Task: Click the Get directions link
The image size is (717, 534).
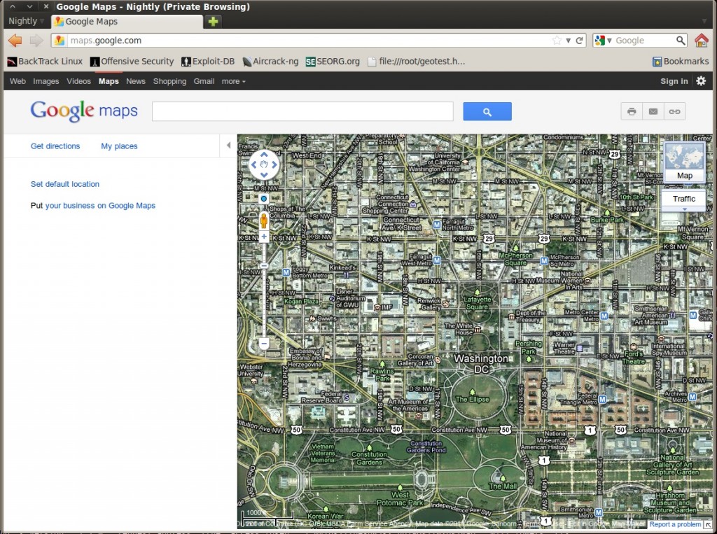Action: click(x=55, y=146)
